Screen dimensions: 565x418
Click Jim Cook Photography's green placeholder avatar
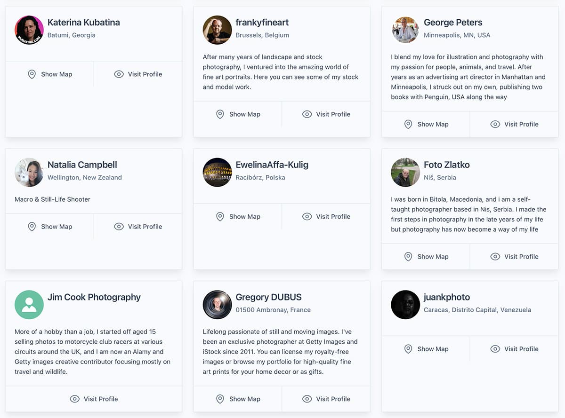pos(29,305)
